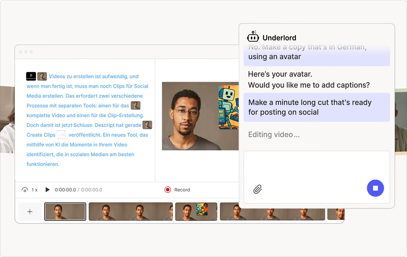407x257 pixels.
Task: Click the inline image after 'Create Clips'
Action: point(61,135)
